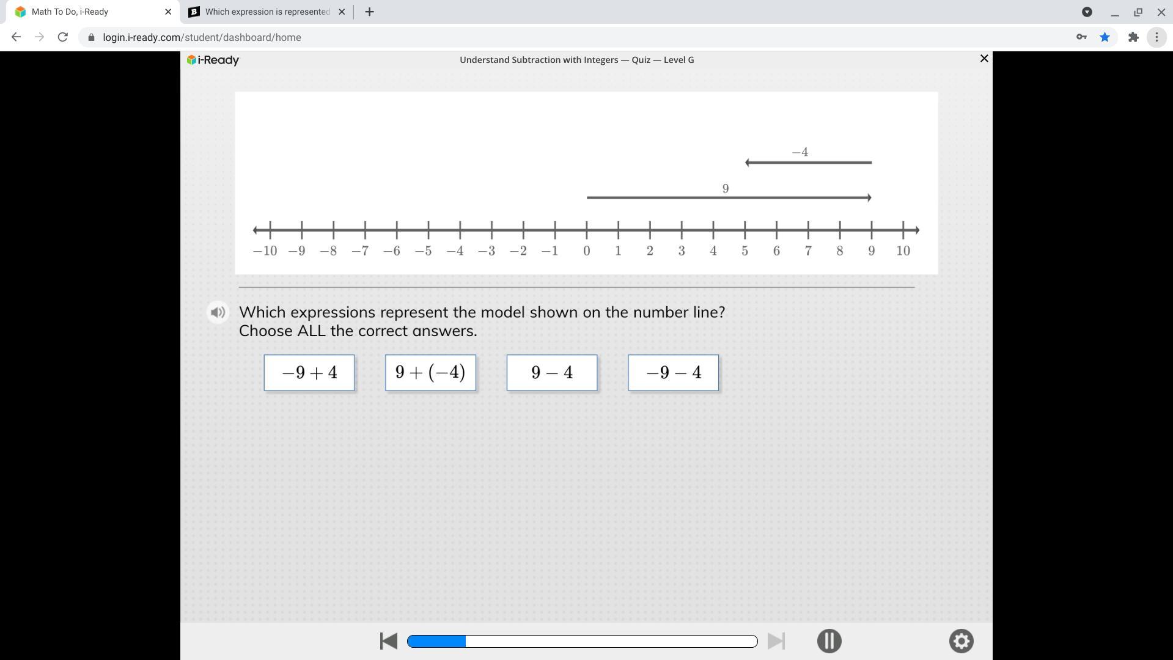Go back in browser history
The height and width of the screenshot is (660, 1173).
click(x=16, y=37)
